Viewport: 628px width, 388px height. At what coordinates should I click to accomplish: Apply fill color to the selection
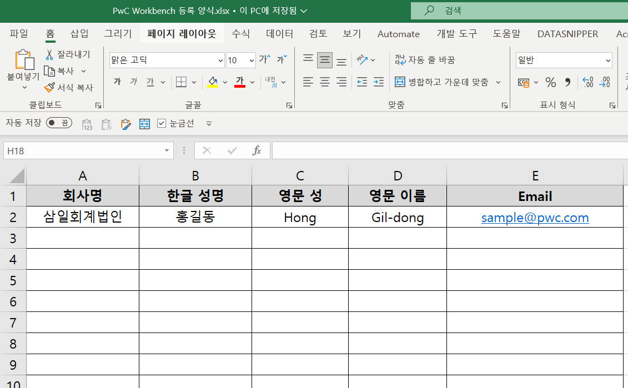click(x=213, y=82)
